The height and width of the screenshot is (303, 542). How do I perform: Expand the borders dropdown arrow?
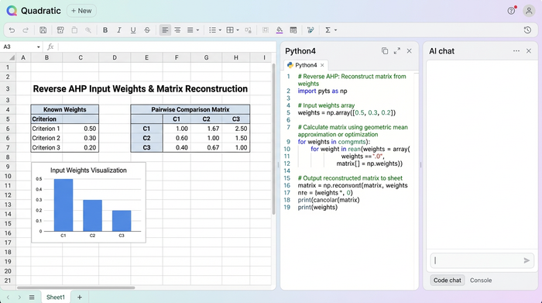click(238, 30)
